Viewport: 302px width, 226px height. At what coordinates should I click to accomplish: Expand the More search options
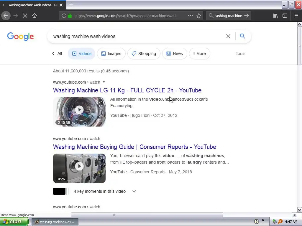200,54
